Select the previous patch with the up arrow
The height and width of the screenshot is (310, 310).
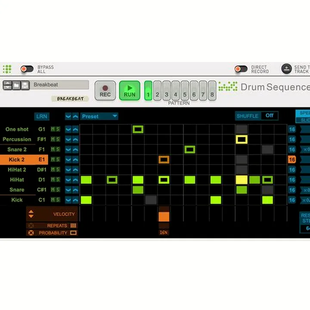pos(7,83)
